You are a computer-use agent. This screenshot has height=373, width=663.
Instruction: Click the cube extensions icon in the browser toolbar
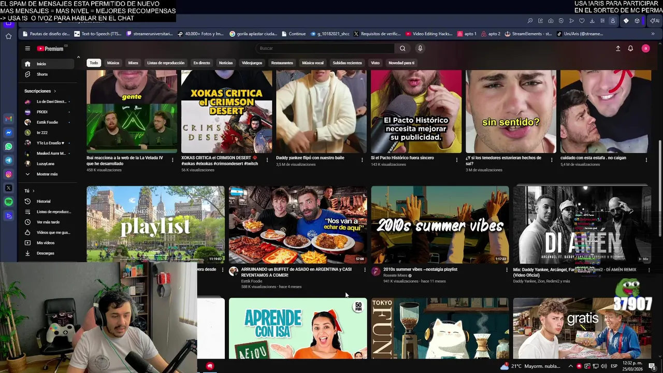637,21
